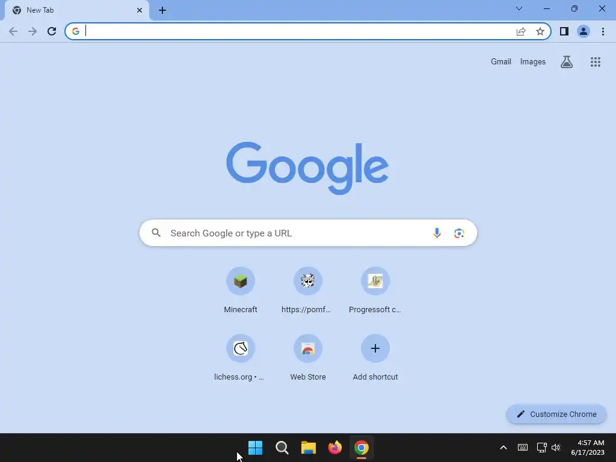Open Search Labs flask icon

(567, 62)
